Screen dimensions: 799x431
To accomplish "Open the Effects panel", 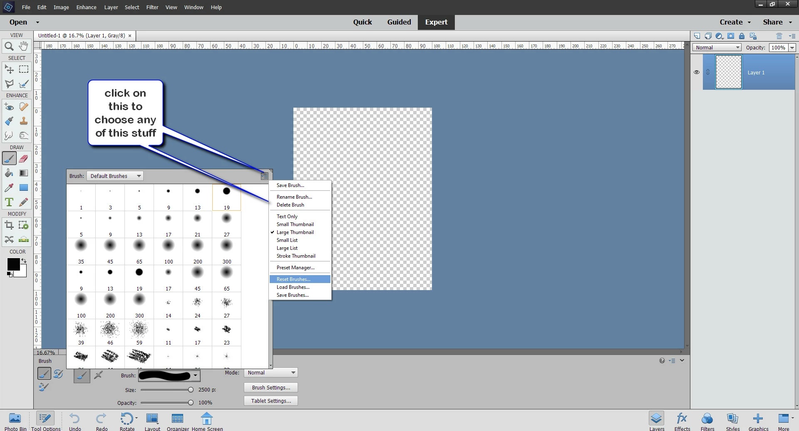I will [x=682, y=421].
